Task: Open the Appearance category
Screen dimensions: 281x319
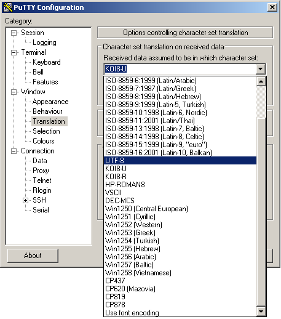Action: click(x=50, y=102)
